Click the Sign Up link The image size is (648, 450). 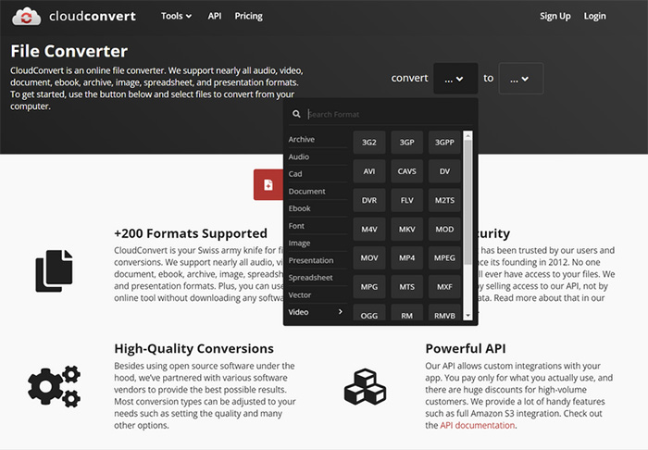click(555, 16)
